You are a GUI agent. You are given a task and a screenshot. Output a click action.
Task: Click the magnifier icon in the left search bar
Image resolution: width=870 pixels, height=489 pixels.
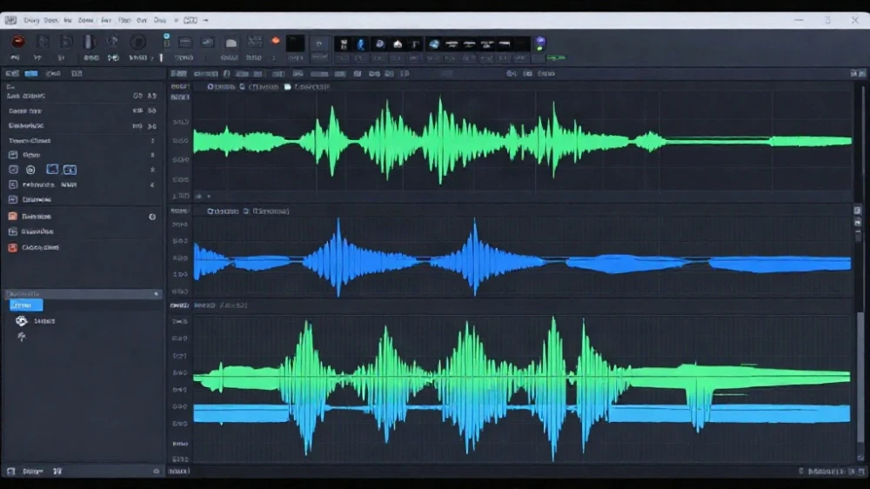[156, 293]
